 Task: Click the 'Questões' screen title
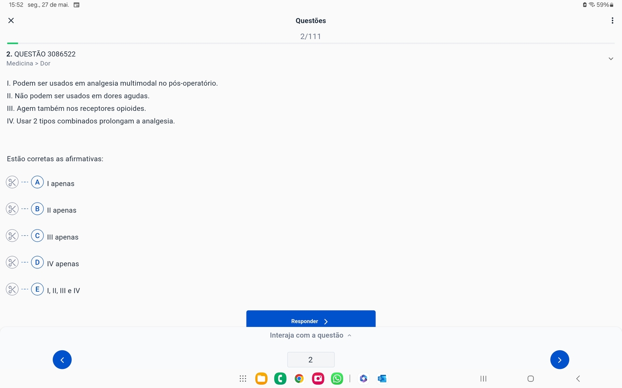pyautogui.click(x=311, y=20)
